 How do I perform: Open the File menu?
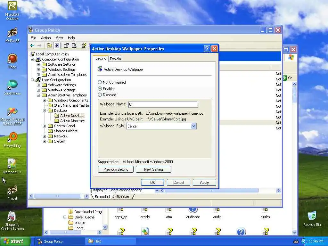pyautogui.click(x=33, y=38)
